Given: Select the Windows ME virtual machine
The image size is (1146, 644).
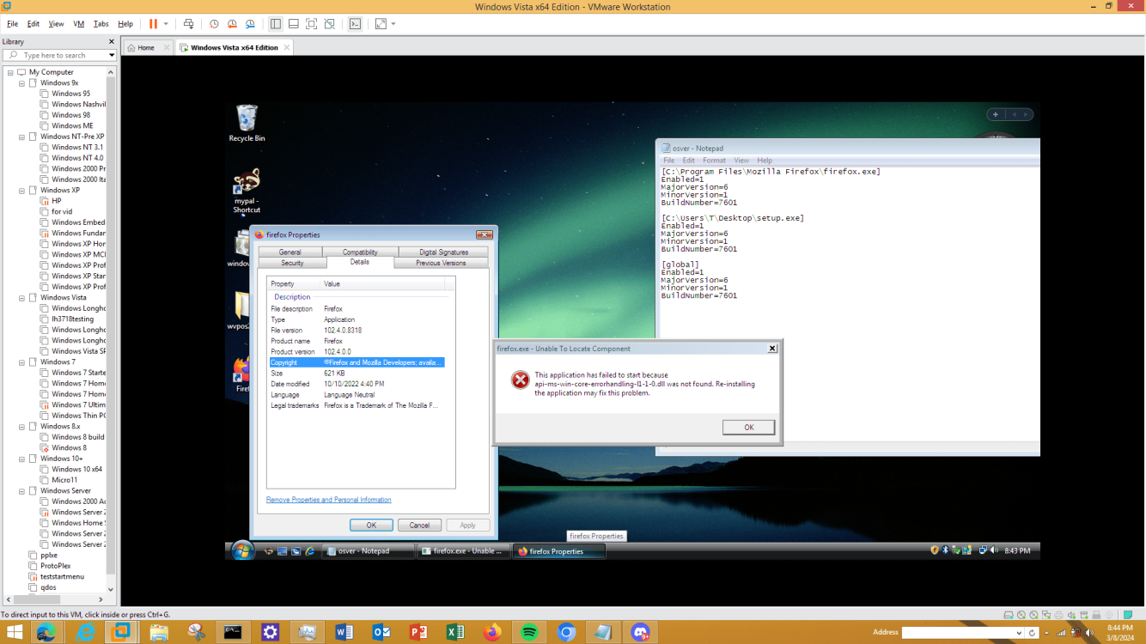Looking at the screenshot, I should coord(71,125).
